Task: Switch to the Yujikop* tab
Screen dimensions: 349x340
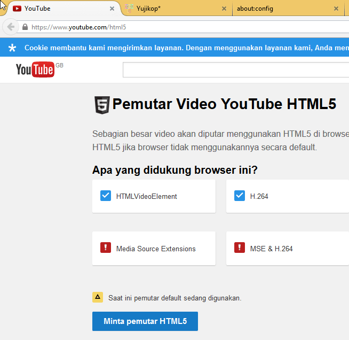Action: pos(176,9)
